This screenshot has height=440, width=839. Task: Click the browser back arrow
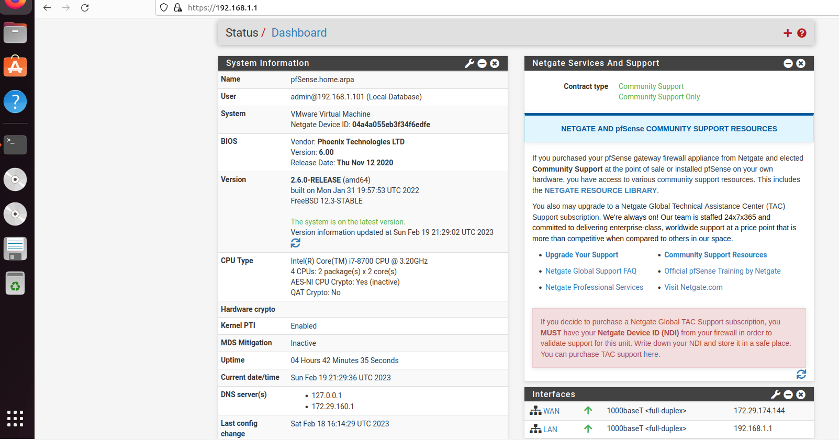pyautogui.click(x=47, y=8)
